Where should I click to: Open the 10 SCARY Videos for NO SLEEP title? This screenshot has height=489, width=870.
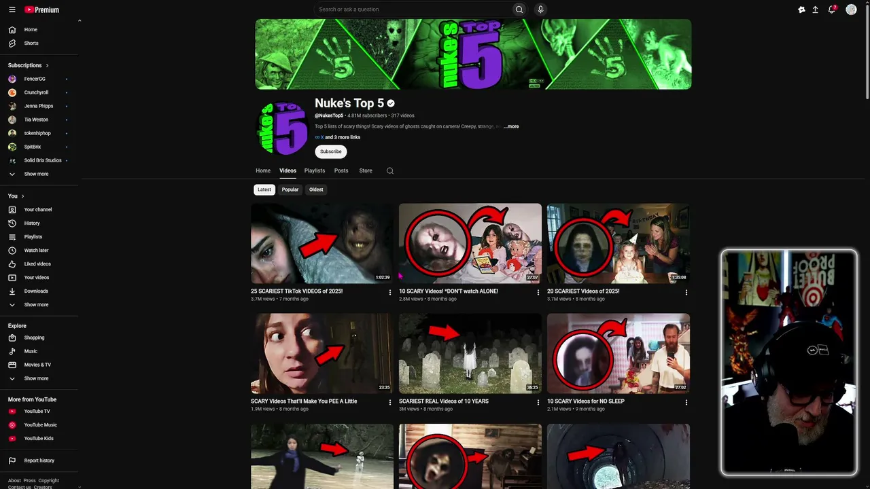586,401
